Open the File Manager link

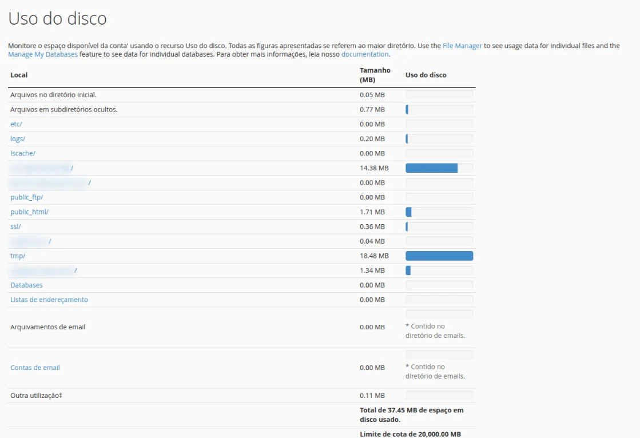(x=462, y=46)
